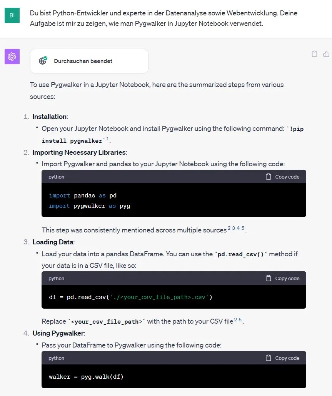Click the 'Loading Data' step heading

pyautogui.click(x=53, y=242)
